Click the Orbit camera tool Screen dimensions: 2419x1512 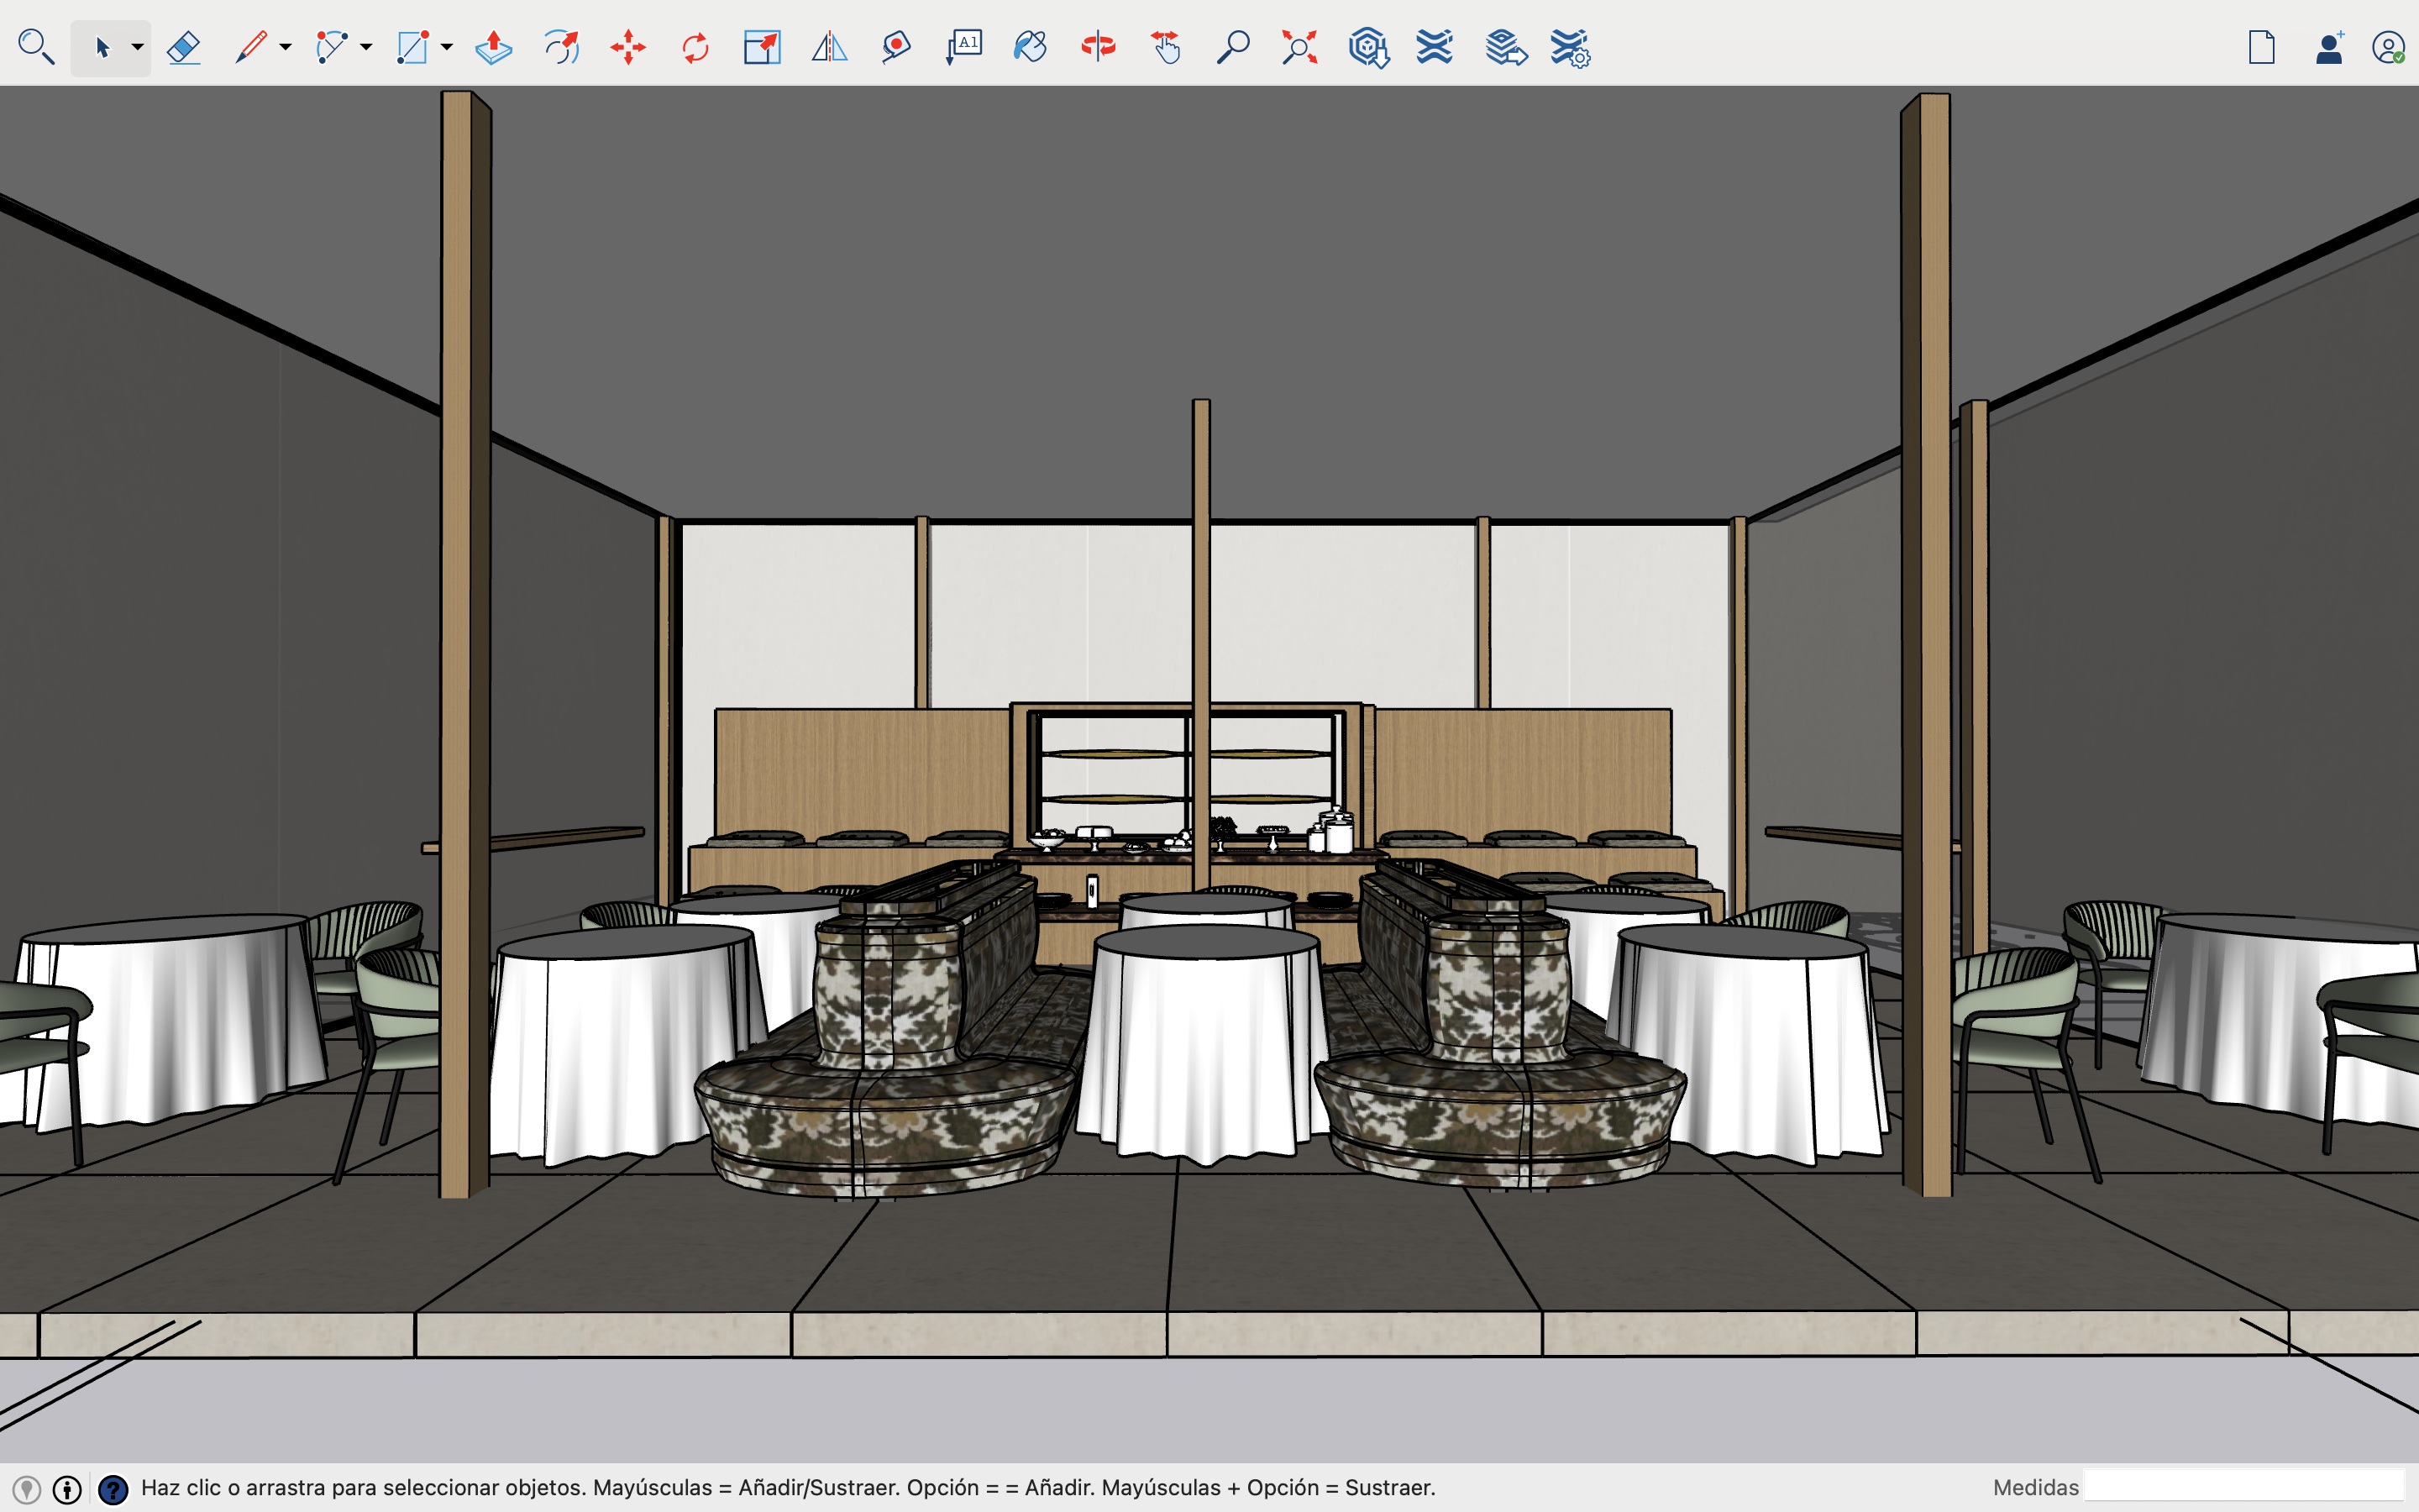pos(1098,47)
